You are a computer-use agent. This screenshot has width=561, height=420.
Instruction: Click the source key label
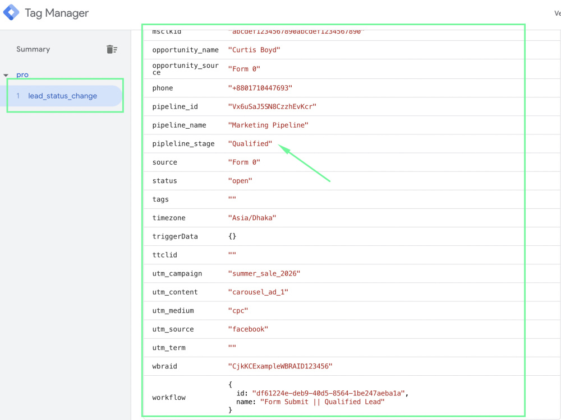pyautogui.click(x=164, y=162)
